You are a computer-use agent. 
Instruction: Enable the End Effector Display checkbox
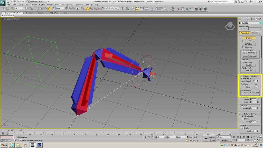243,119
